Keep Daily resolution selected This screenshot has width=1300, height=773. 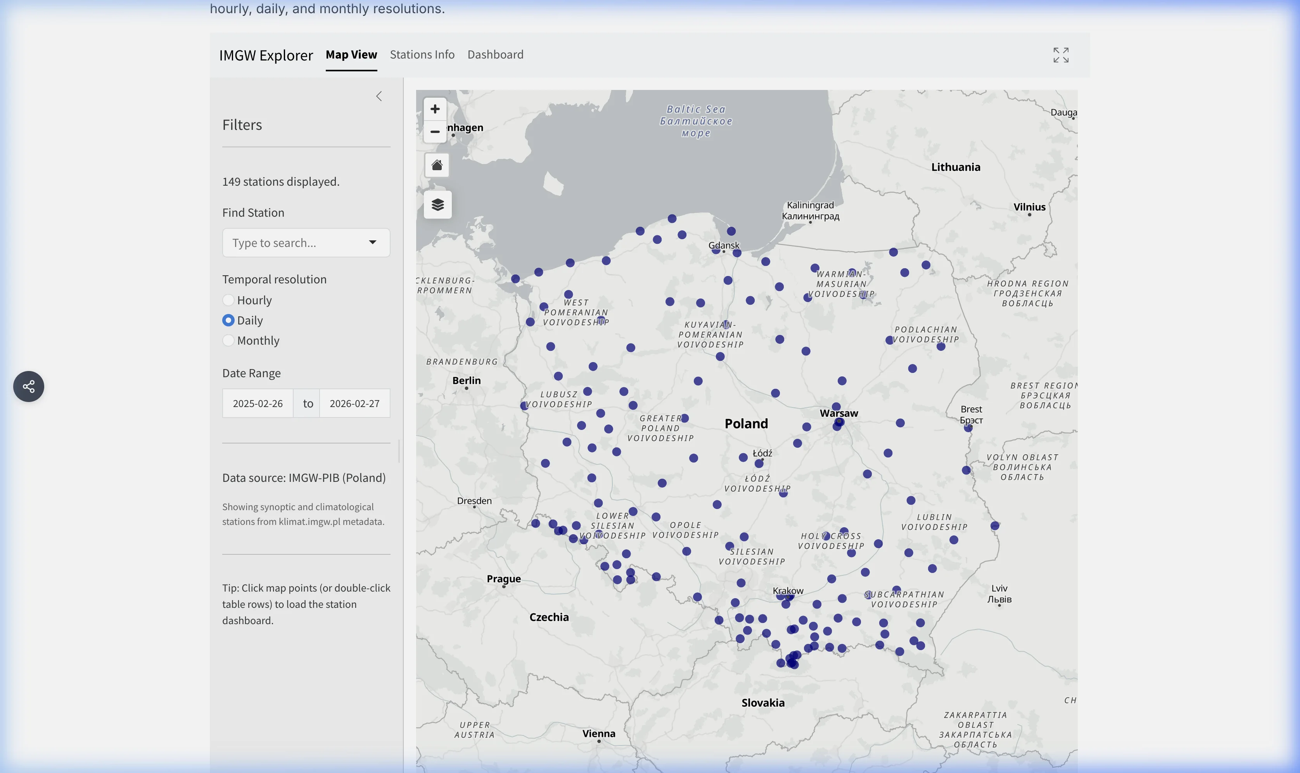click(228, 320)
